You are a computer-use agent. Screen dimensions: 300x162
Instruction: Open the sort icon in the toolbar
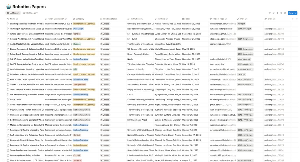273,13
